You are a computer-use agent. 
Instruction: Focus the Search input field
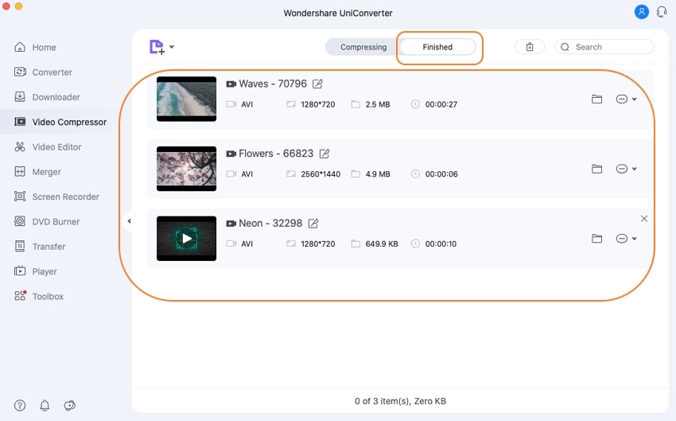(x=604, y=47)
